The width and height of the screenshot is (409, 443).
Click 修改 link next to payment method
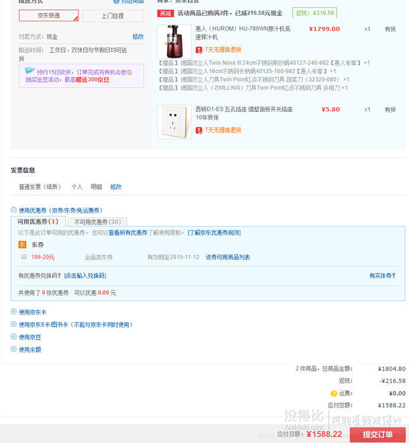coord(138,37)
